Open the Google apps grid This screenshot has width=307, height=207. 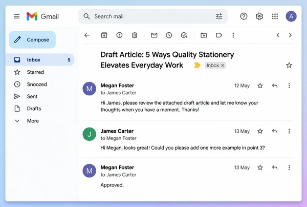(275, 16)
